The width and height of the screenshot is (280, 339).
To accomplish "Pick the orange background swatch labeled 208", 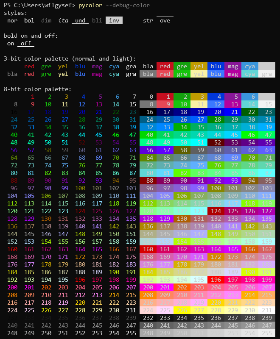I will (x=148, y=295).
